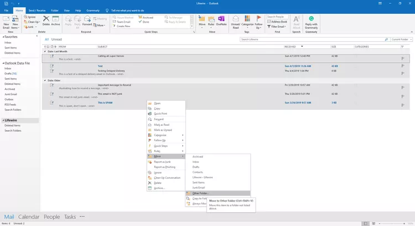Click Quick Print in the context menu
Viewport: 415px width, 226px height.
coord(166,114)
